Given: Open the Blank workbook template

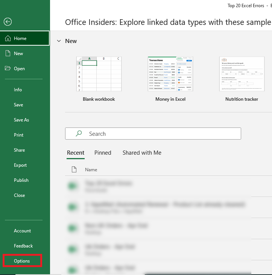Looking at the screenshot, I should pyautogui.click(x=99, y=75).
